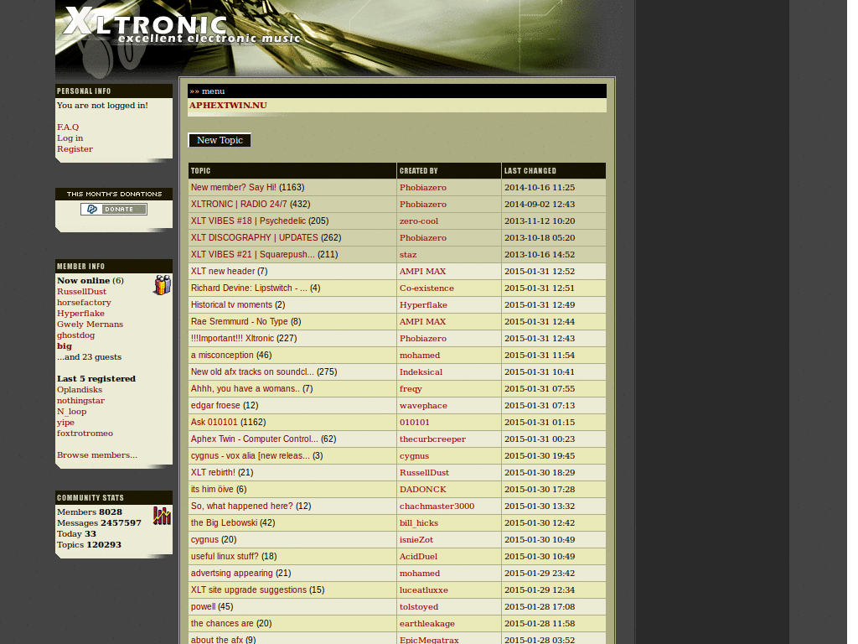Viewport: 858px width, 644px height.
Task: Open topic the Big Lebowski
Action: coord(224,523)
